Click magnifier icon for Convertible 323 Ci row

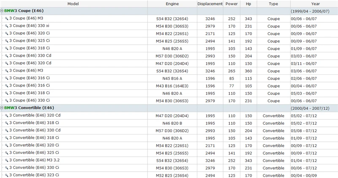[x=6, y=175]
